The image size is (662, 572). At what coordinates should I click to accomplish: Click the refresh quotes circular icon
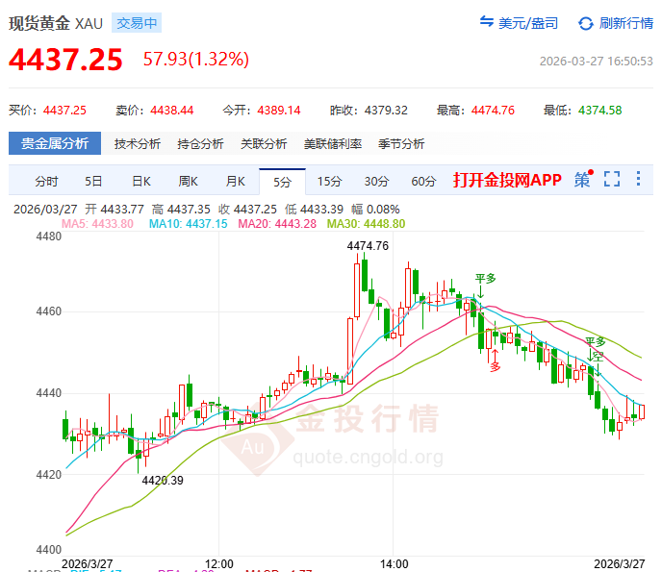pyautogui.click(x=586, y=23)
